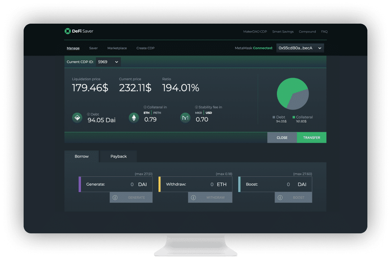Open Compound link in header
Image resolution: width=391 pixels, height=257 pixels.
(x=307, y=32)
